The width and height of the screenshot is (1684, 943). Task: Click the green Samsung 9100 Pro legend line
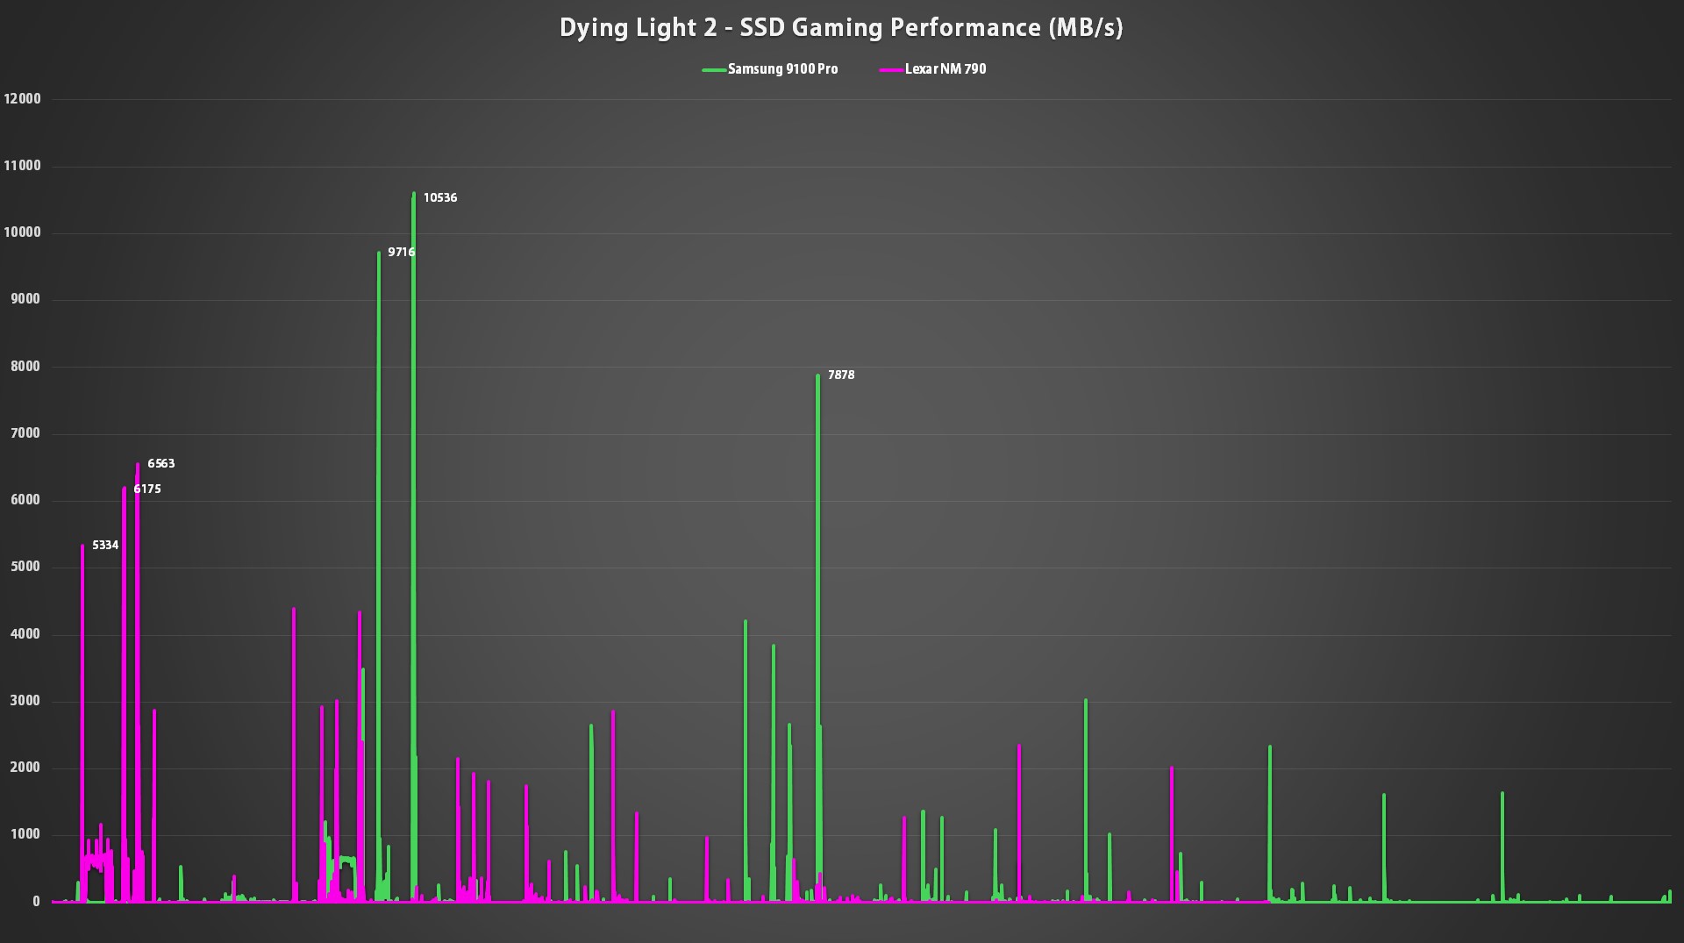coord(714,70)
